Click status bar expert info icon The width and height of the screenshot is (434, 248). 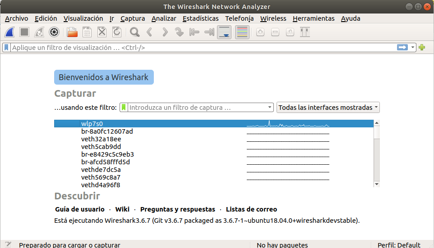(8, 244)
